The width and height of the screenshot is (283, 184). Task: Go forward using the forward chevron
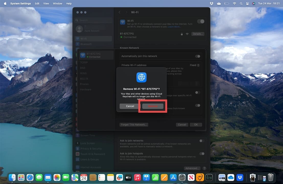coord(126,12)
